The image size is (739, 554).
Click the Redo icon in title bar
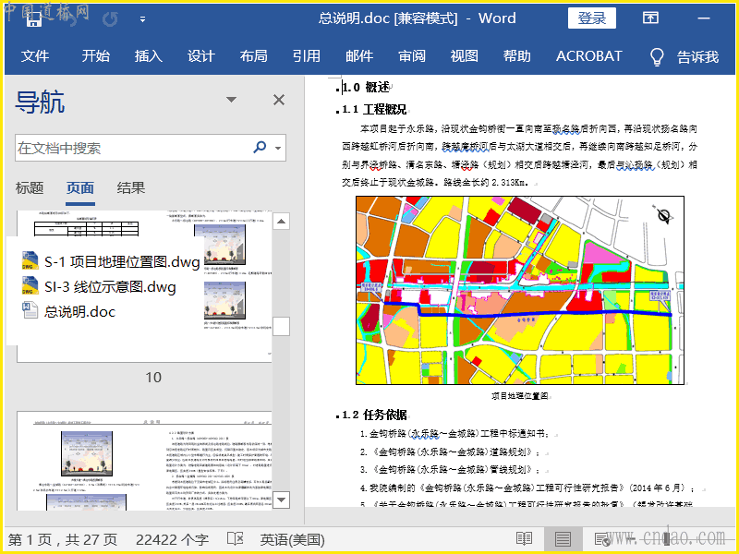tap(110, 18)
